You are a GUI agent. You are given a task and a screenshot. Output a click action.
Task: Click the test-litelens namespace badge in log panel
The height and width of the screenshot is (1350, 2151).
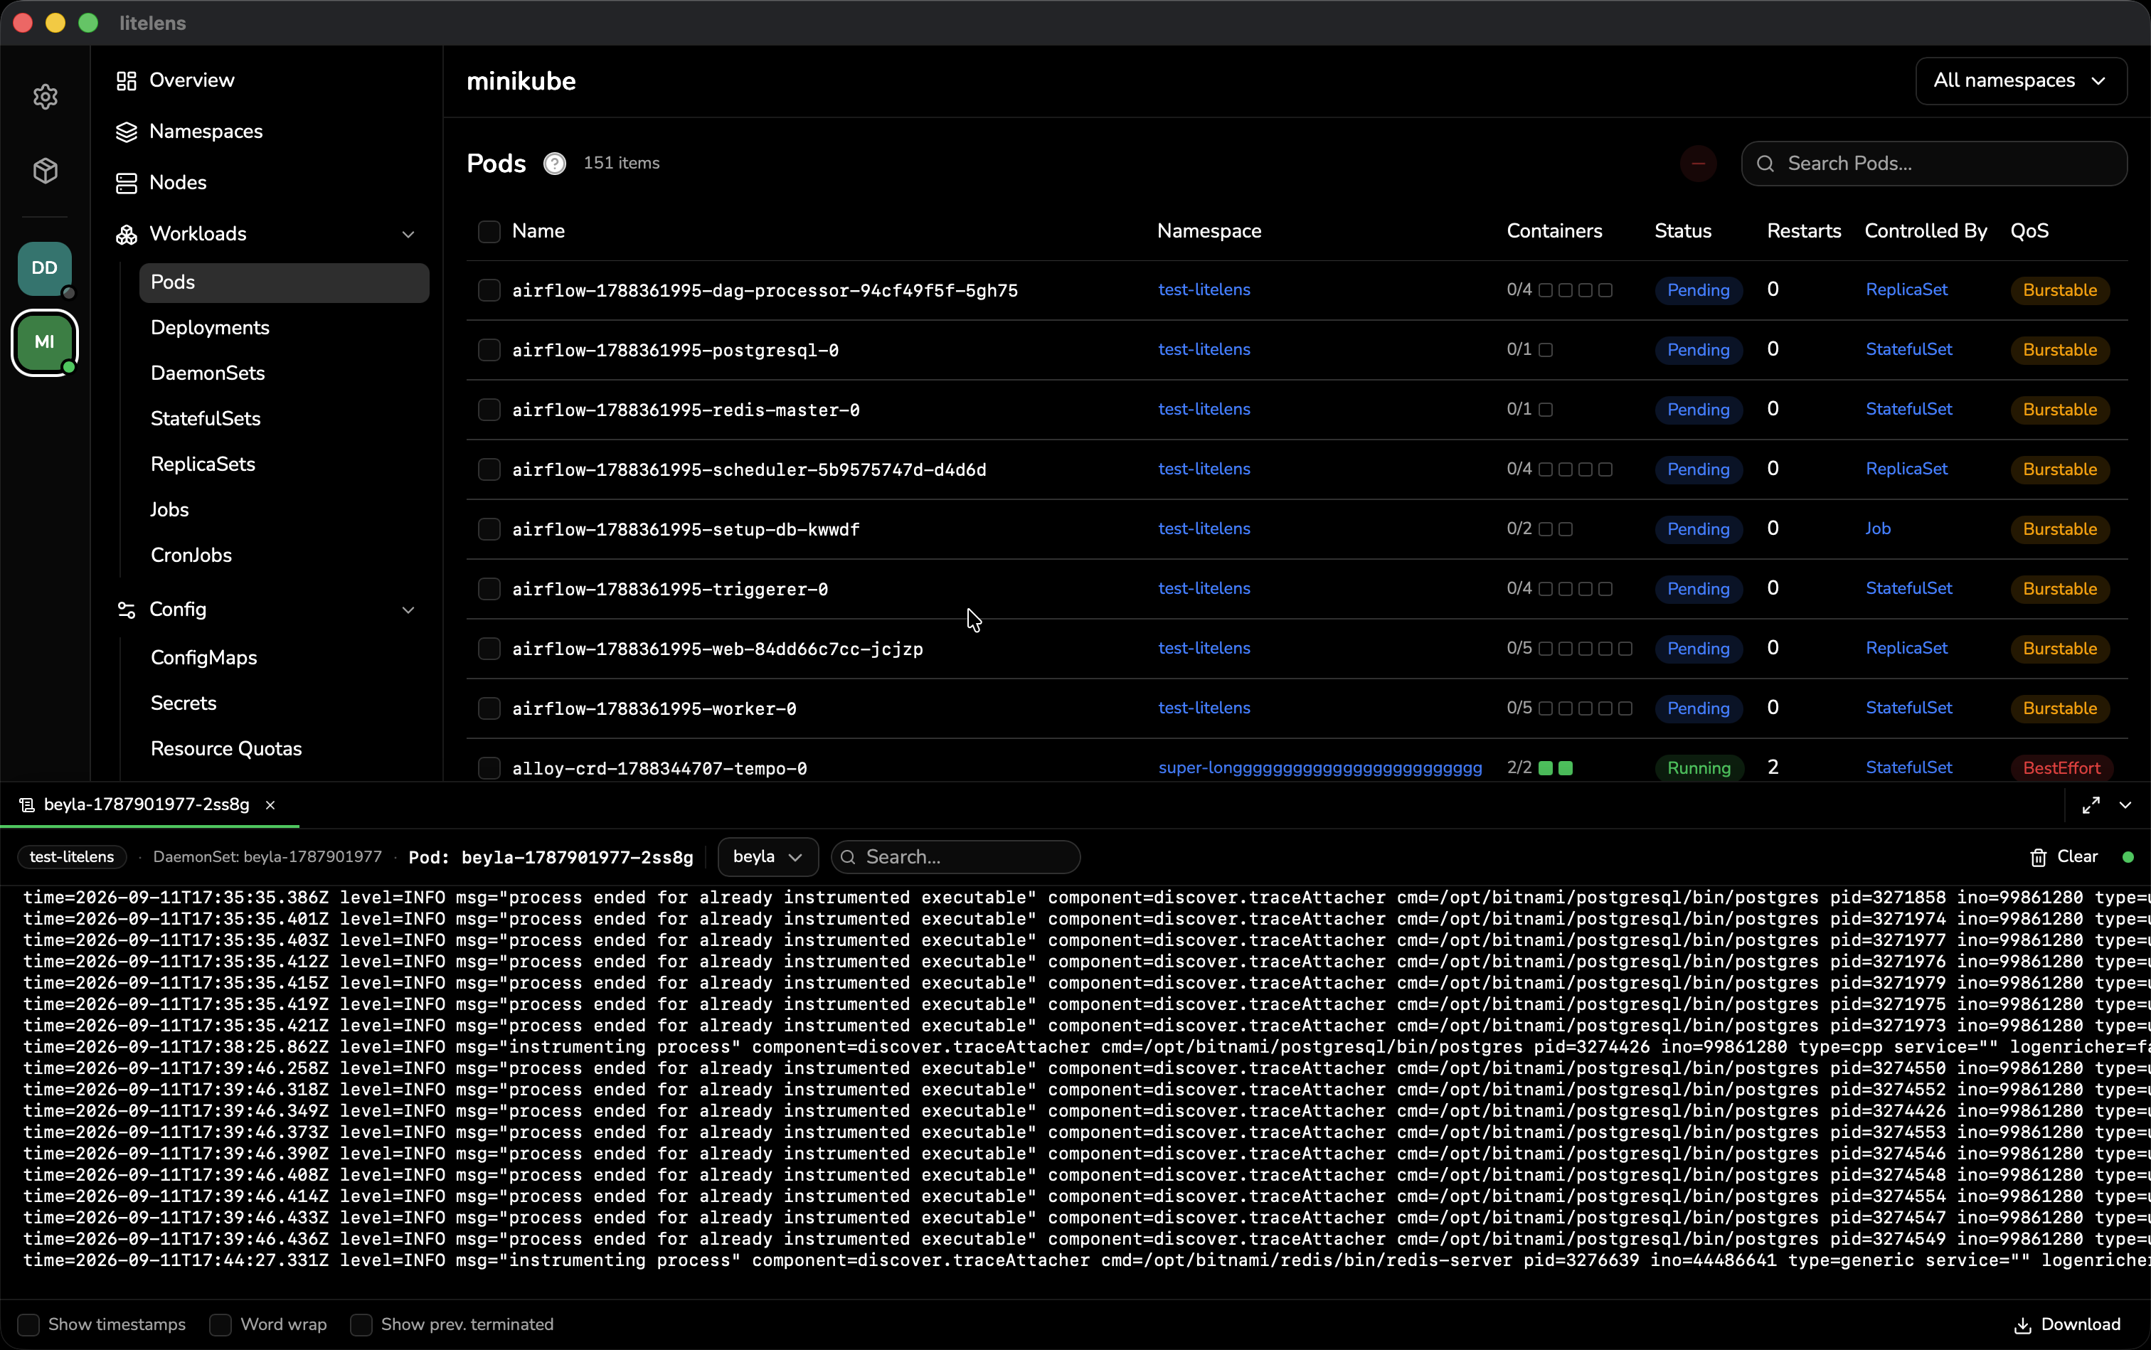coord(71,857)
